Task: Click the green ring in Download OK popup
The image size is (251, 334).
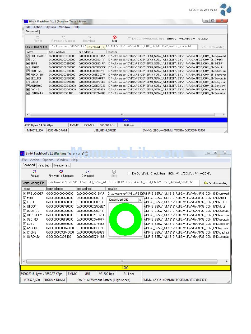Action: pos(125,219)
